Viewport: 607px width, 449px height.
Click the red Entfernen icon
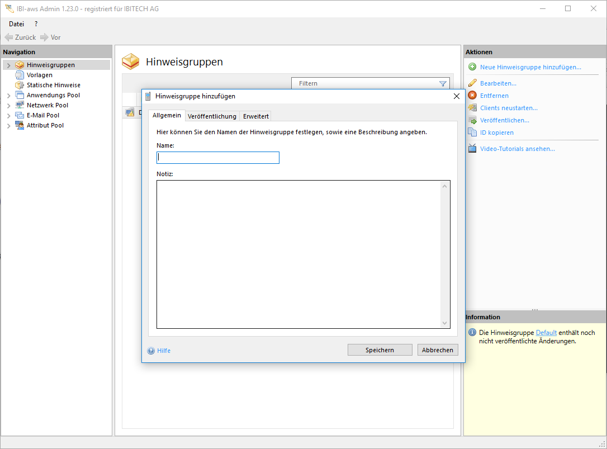pos(472,96)
